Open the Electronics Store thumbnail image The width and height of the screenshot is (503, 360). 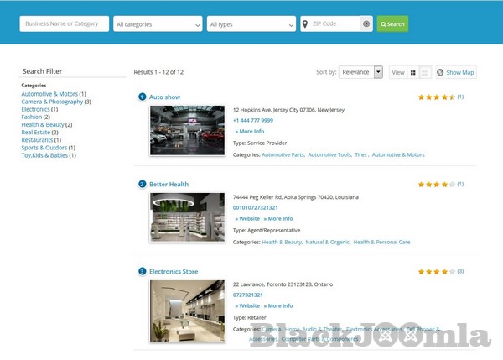point(187,310)
